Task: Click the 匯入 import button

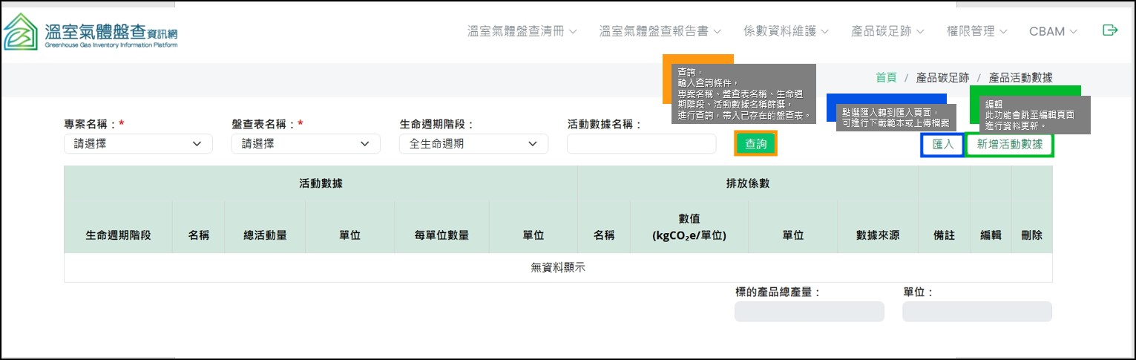Action: 942,145
